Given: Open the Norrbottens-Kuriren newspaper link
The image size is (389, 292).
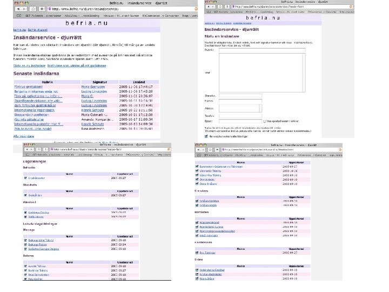Looking at the screenshot, I should click(x=211, y=227).
